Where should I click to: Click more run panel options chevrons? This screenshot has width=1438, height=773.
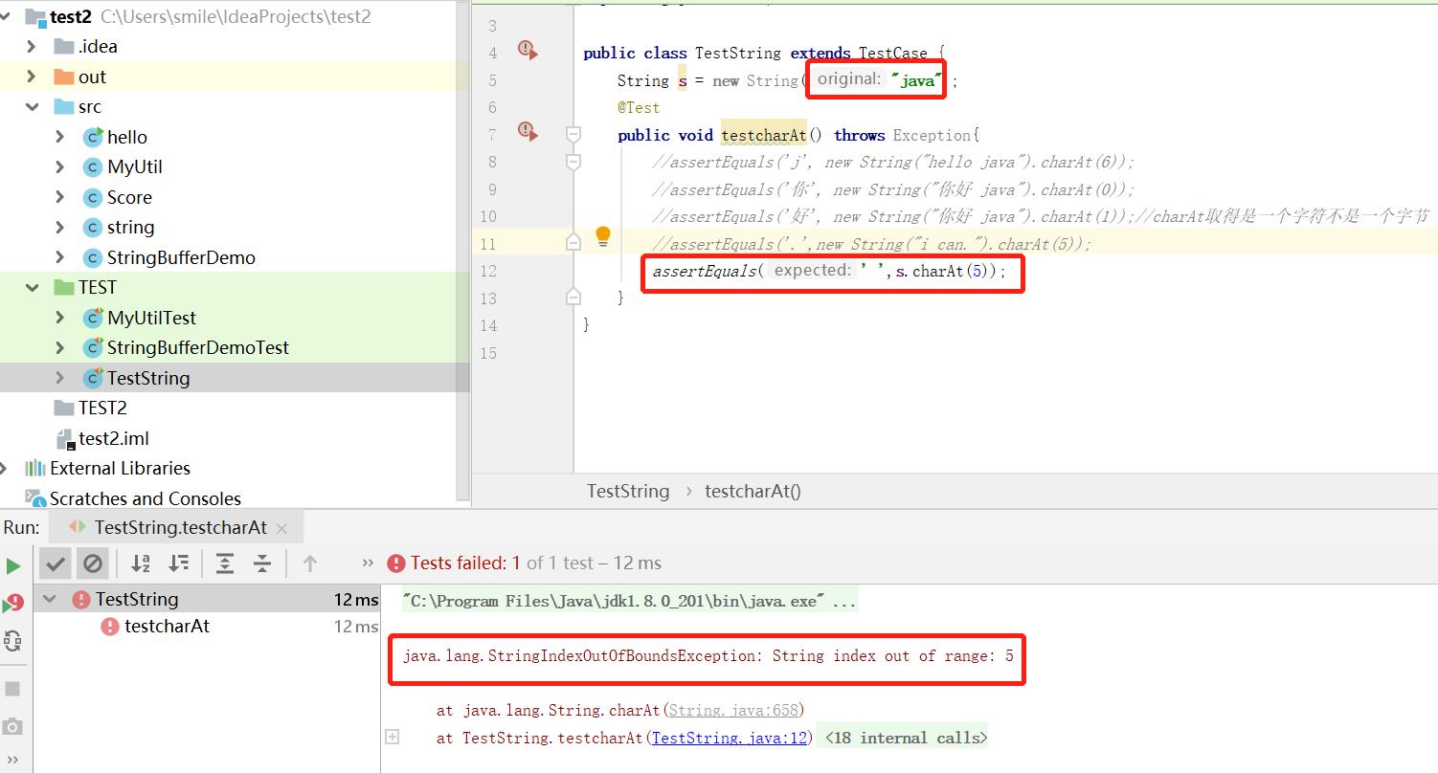(12, 760)
